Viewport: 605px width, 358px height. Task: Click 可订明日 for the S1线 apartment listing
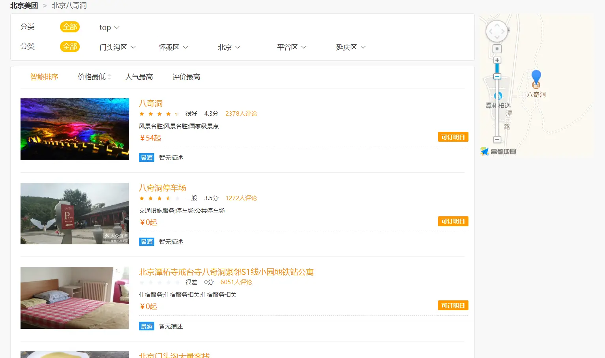[x=453, y=306]
